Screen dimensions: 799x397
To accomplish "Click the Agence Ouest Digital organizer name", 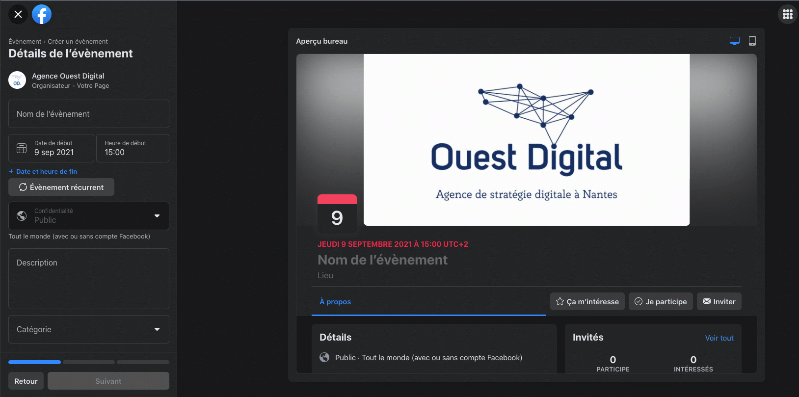I will pyautogui.click(x=68, y=76).
